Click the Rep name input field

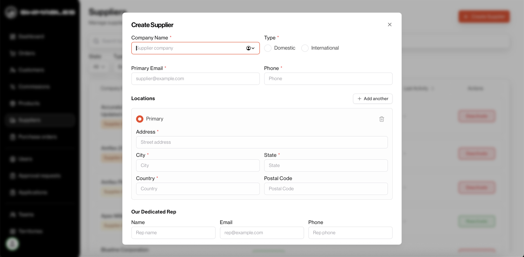click(173, 233)
